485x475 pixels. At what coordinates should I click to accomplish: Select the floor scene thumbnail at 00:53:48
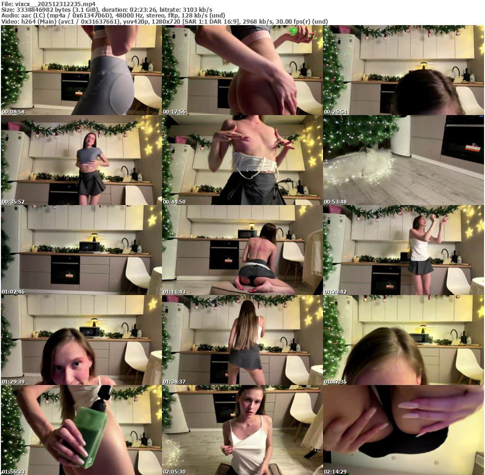point(403,160)
